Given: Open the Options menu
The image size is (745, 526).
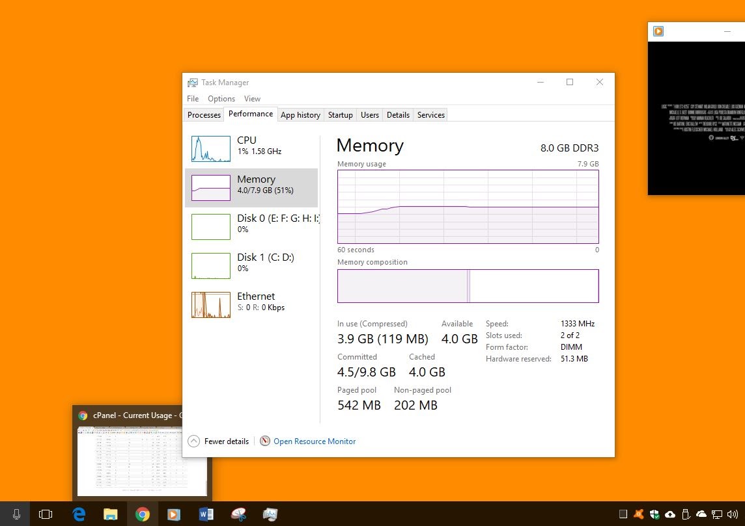Looking at the screenshot, I should point(221,99).
